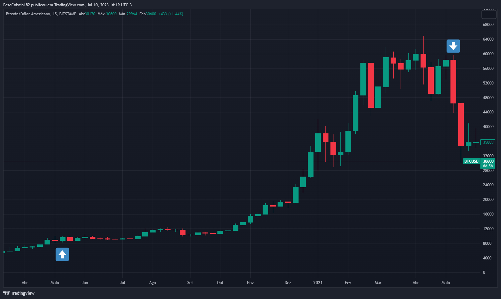Click the 24000 price axis label
This screenshot has height=299, width=501.
tap(488, 185)
